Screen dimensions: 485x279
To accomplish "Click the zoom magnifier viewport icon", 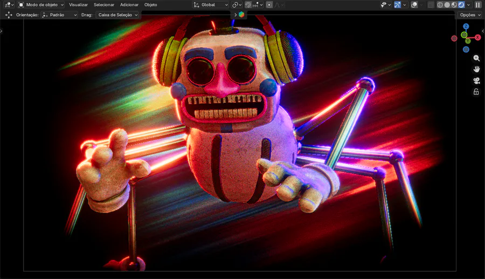I will tap(476, 58).
